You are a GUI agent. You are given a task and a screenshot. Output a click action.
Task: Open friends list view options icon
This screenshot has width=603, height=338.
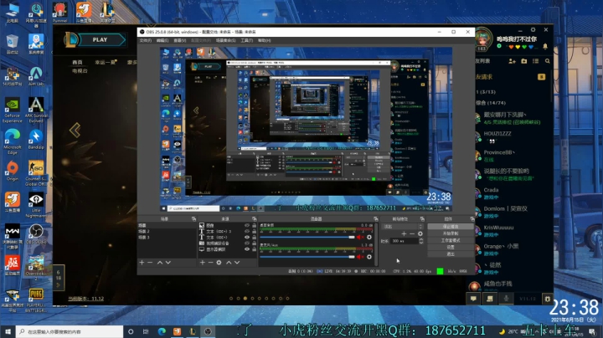(x=536, y=61)
